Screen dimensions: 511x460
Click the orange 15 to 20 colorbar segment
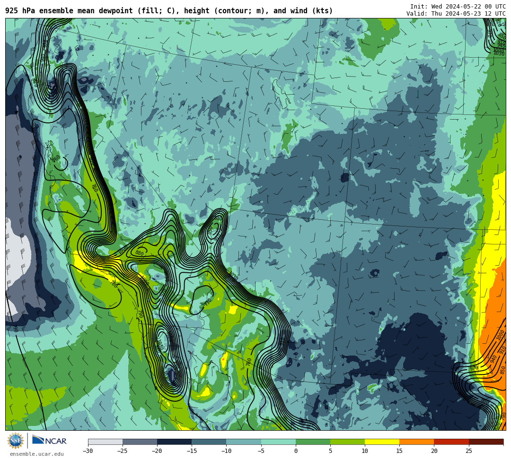tap(417, 442)
